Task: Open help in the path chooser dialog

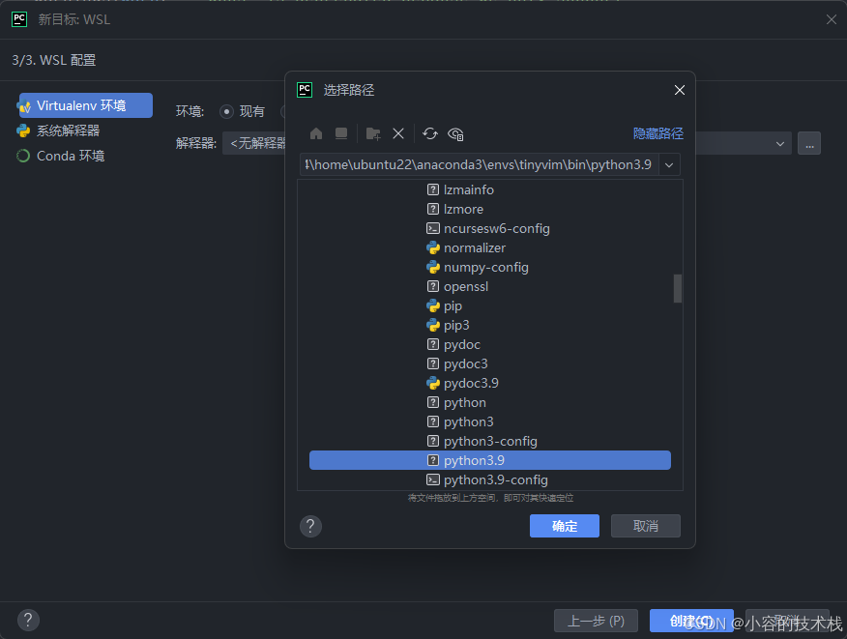Action: [310, 526]
